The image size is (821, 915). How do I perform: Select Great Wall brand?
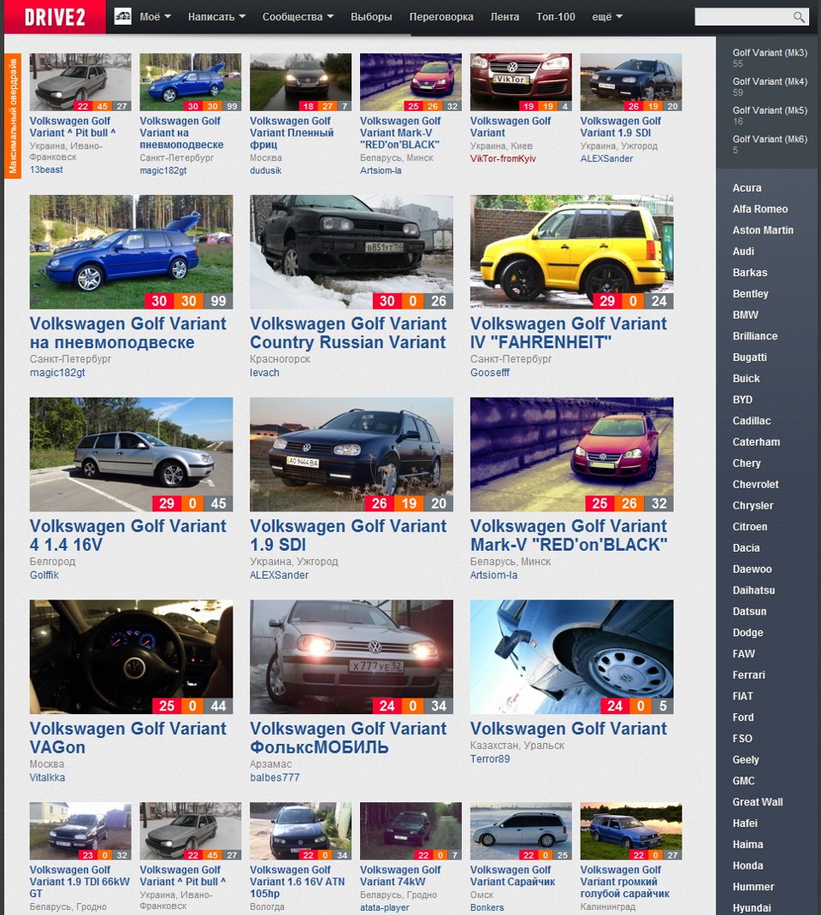pyautogui.click(x=758, y=802)
